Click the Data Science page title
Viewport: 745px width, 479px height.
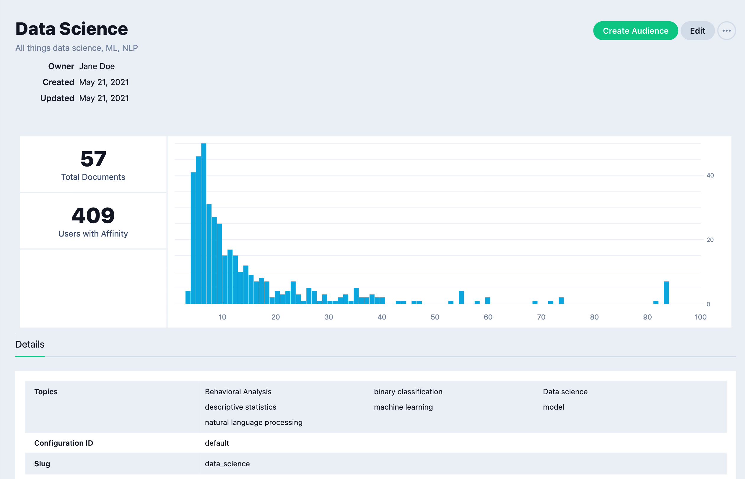click(x=71, y=29)
